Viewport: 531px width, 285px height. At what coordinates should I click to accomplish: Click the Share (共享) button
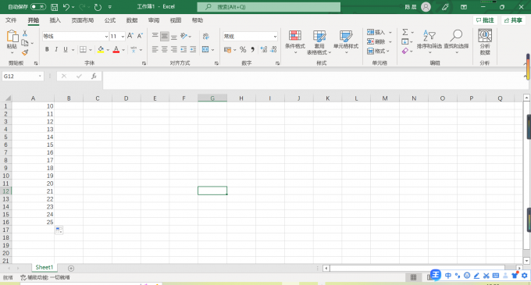click(513, 20)
